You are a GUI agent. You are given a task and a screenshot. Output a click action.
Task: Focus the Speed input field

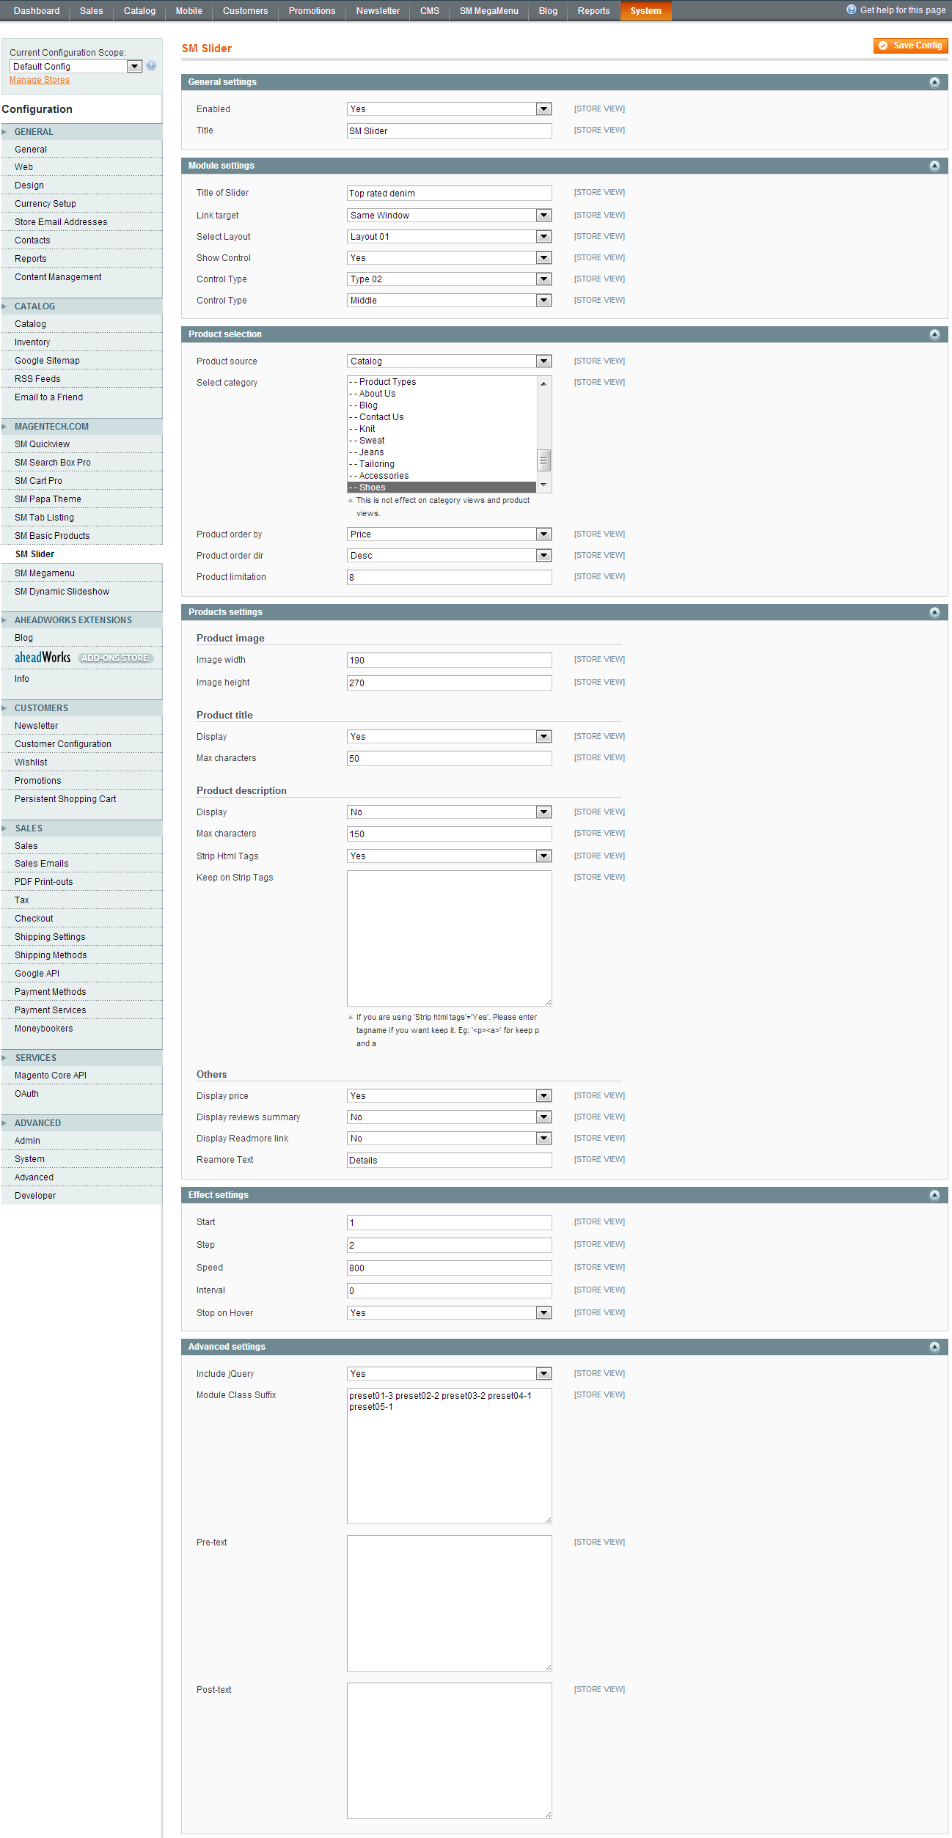pos(449,1268)
